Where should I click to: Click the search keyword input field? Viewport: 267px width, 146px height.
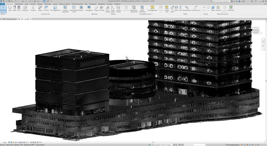(221, 1)
